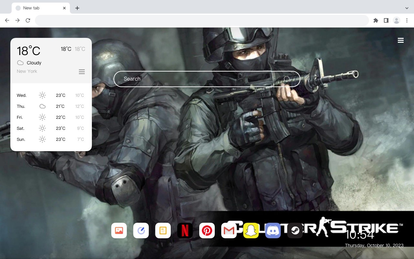Select the Sat. forecast row

(x=51, y=128)
